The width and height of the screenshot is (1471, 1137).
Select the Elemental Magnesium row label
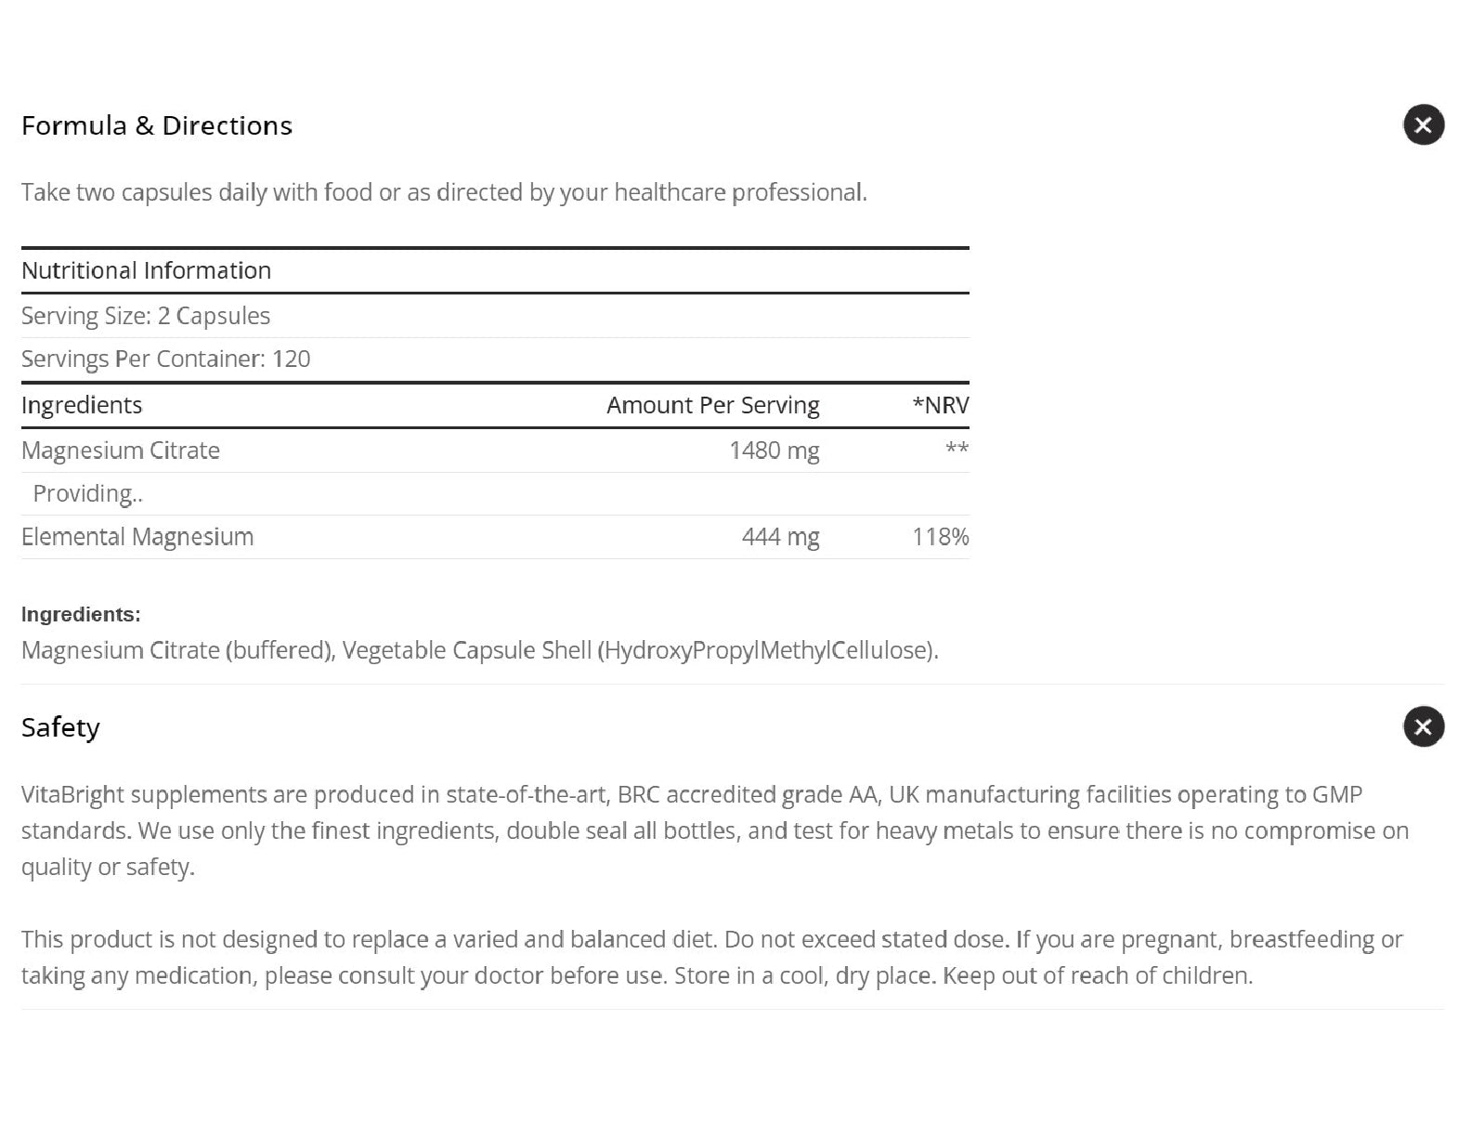[137, 537]
